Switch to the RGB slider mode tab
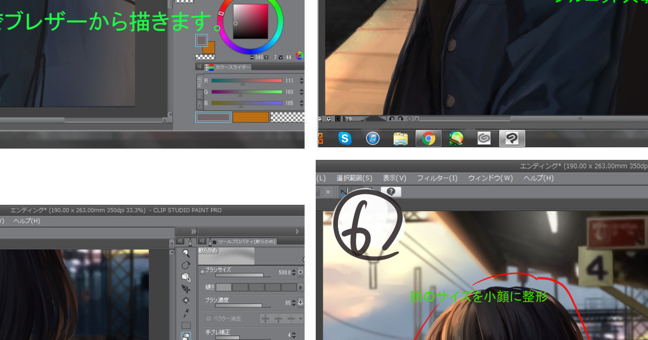 point(199,82)
